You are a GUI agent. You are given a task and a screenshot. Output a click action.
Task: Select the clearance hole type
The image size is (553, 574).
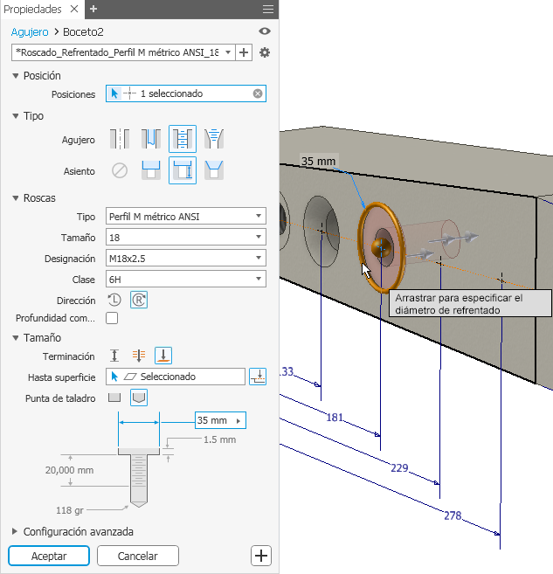[x=151, y=139]
